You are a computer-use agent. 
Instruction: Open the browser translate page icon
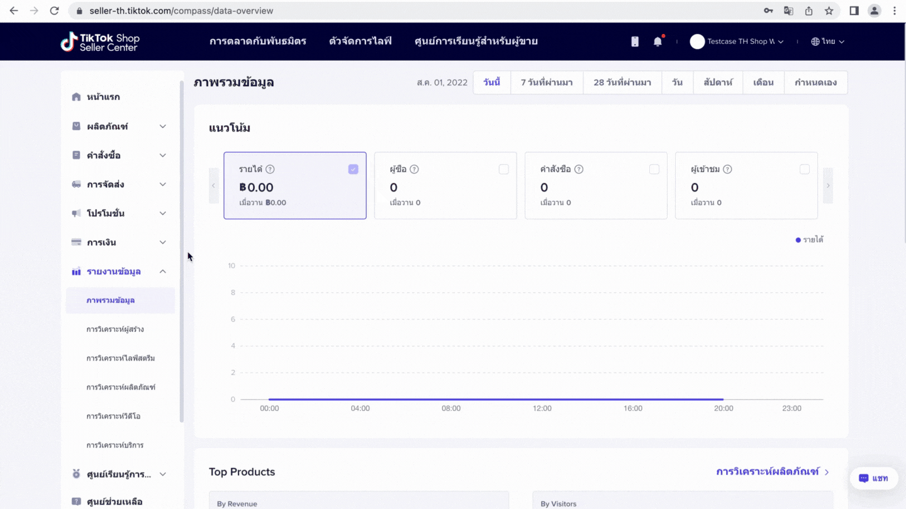(x=788, y=11)
